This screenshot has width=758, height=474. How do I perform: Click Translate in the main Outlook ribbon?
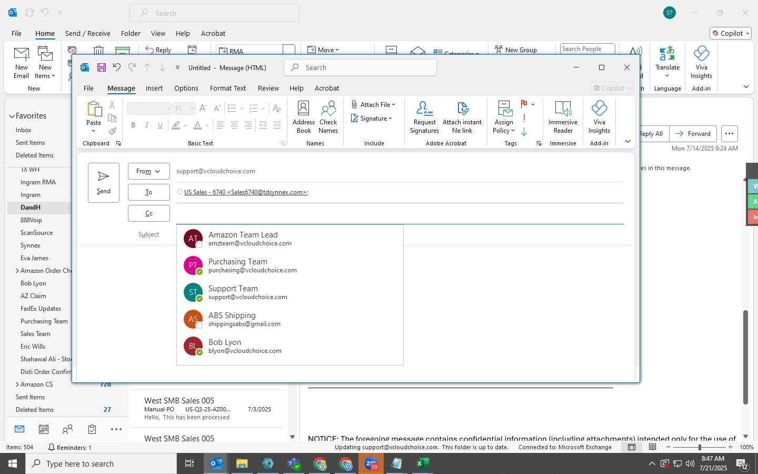click(667, 63)
